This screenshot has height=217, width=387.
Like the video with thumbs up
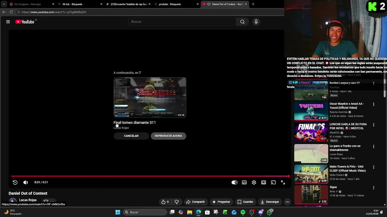165,202
